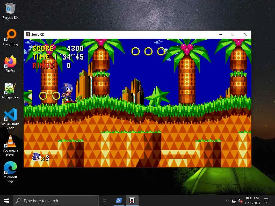Open Task View on the taskbar

(105, 201)
